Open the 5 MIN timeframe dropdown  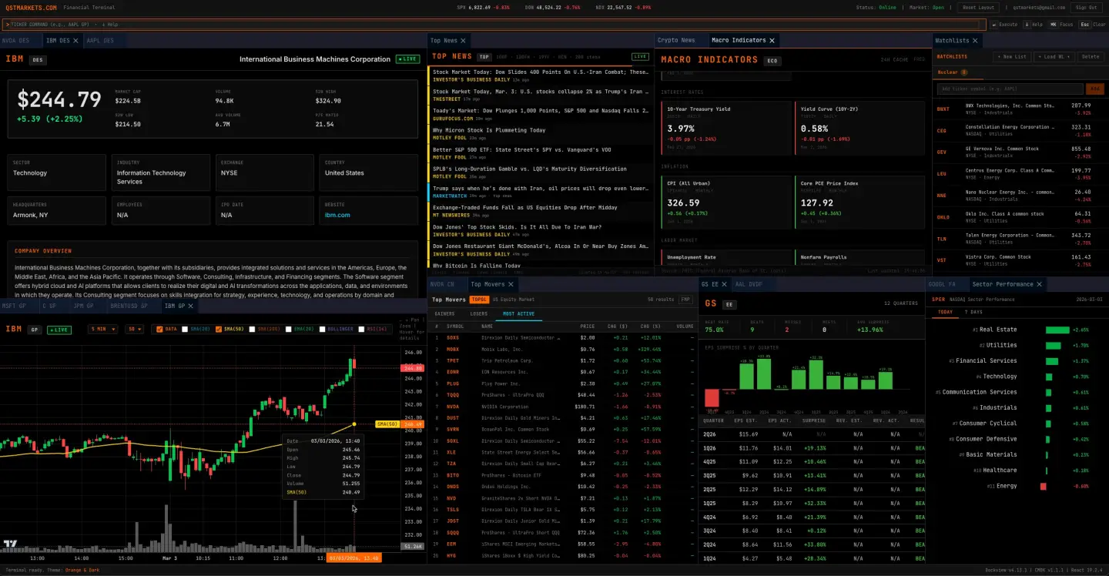(x=101, y=329)
